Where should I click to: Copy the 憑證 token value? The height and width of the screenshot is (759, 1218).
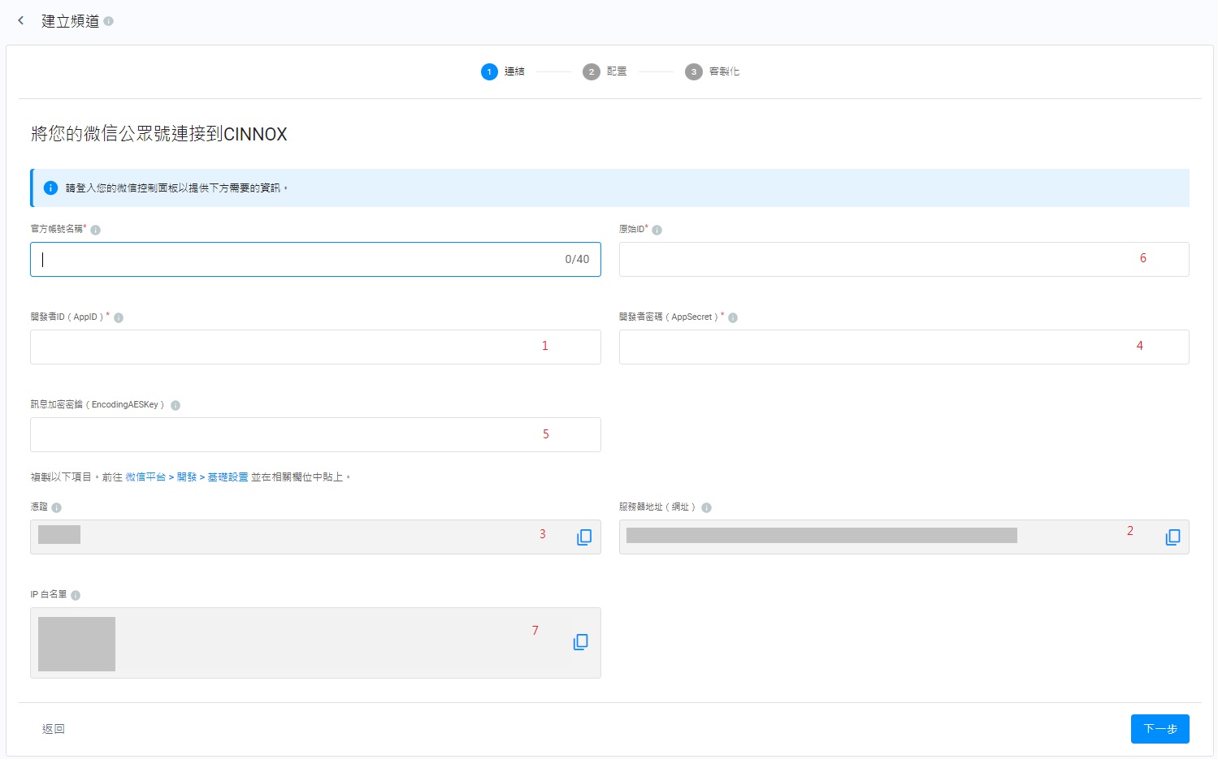tap(584, 537)
